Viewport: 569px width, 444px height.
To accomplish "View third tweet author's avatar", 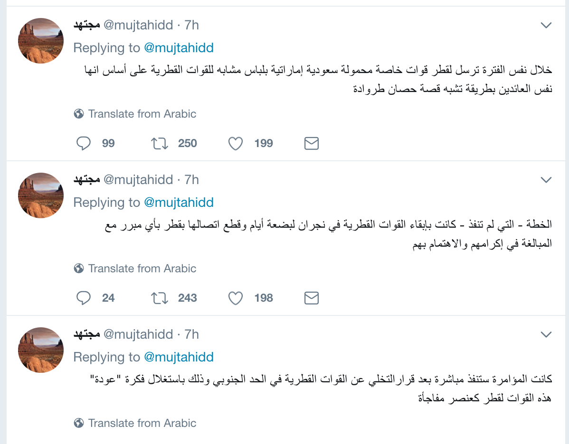I will click(41, 350).
